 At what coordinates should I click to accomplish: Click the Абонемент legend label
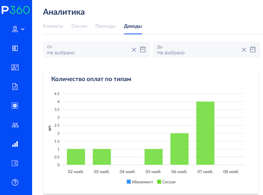click(142, 182)
